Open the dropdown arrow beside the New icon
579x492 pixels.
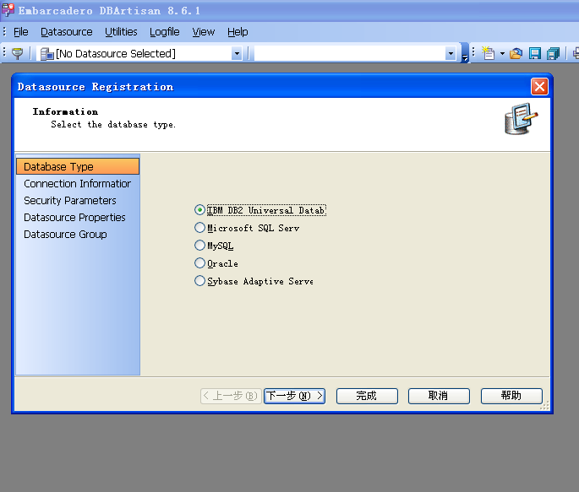(x=502, y=54)
